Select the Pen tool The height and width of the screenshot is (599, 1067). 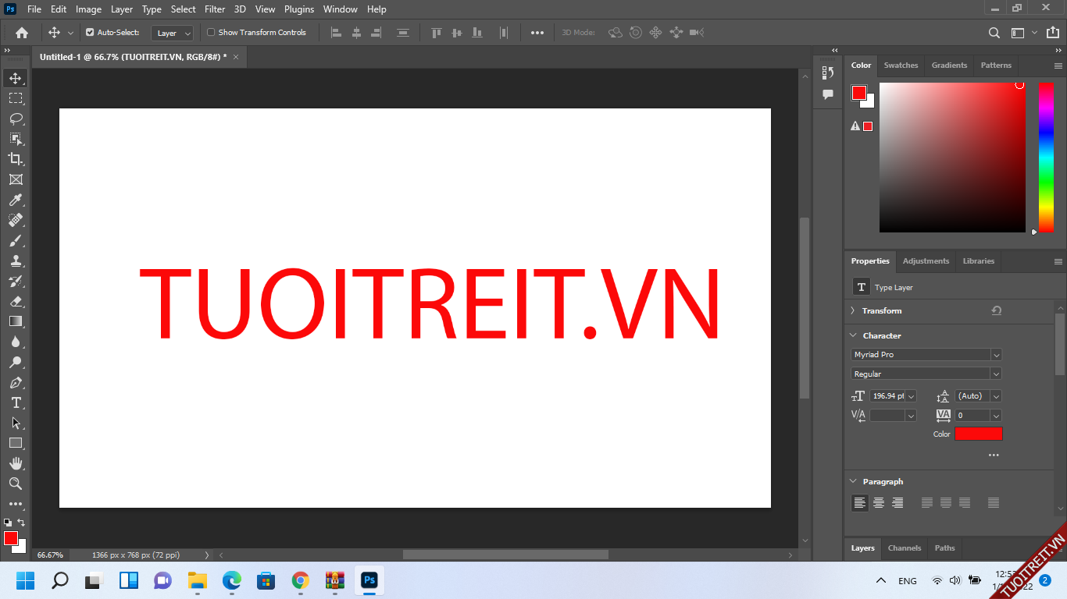click(x=16, y=383)
